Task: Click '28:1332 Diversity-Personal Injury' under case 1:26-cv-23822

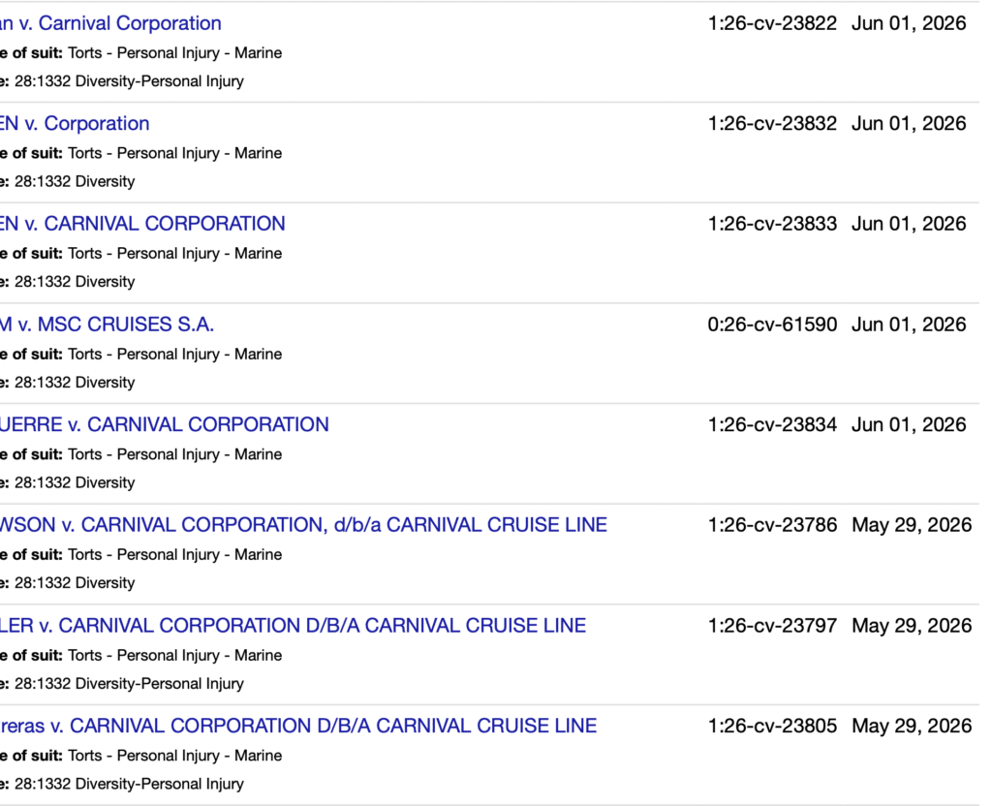Action: point(129,81)
